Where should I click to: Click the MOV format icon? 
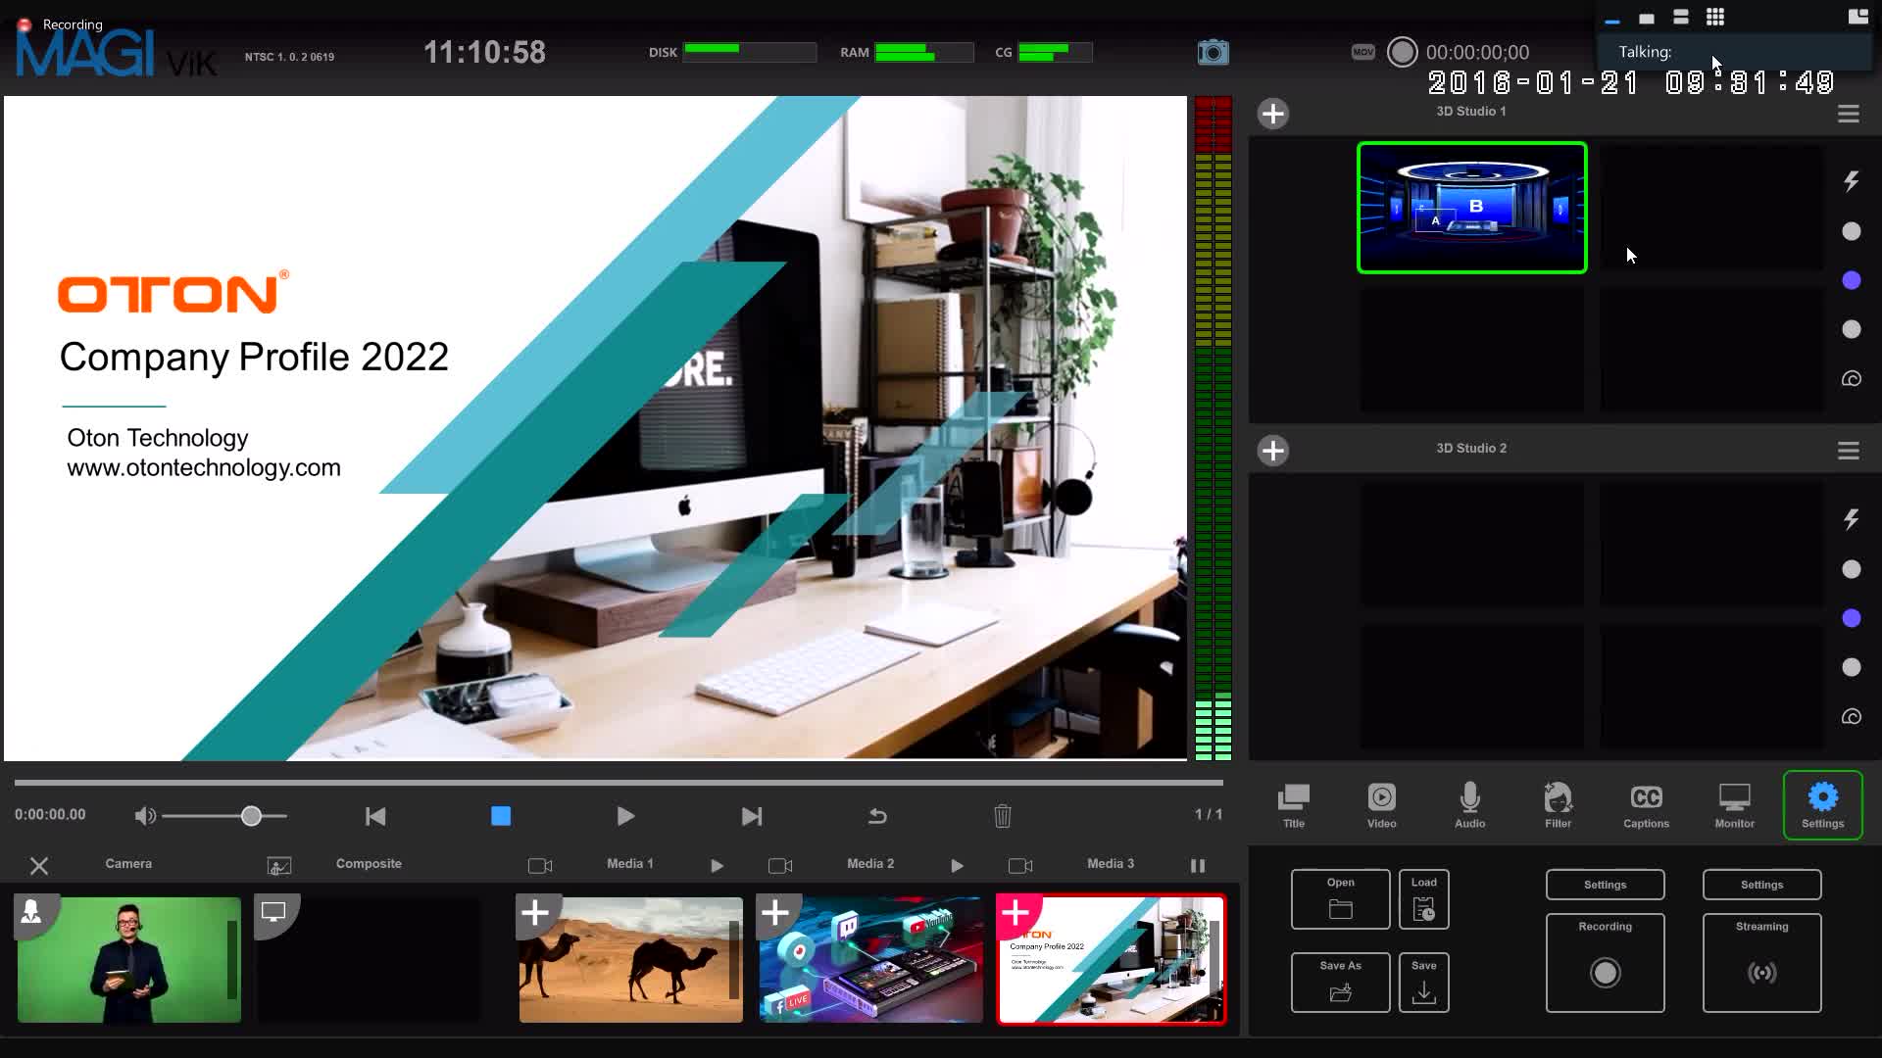click(1362, 52)
